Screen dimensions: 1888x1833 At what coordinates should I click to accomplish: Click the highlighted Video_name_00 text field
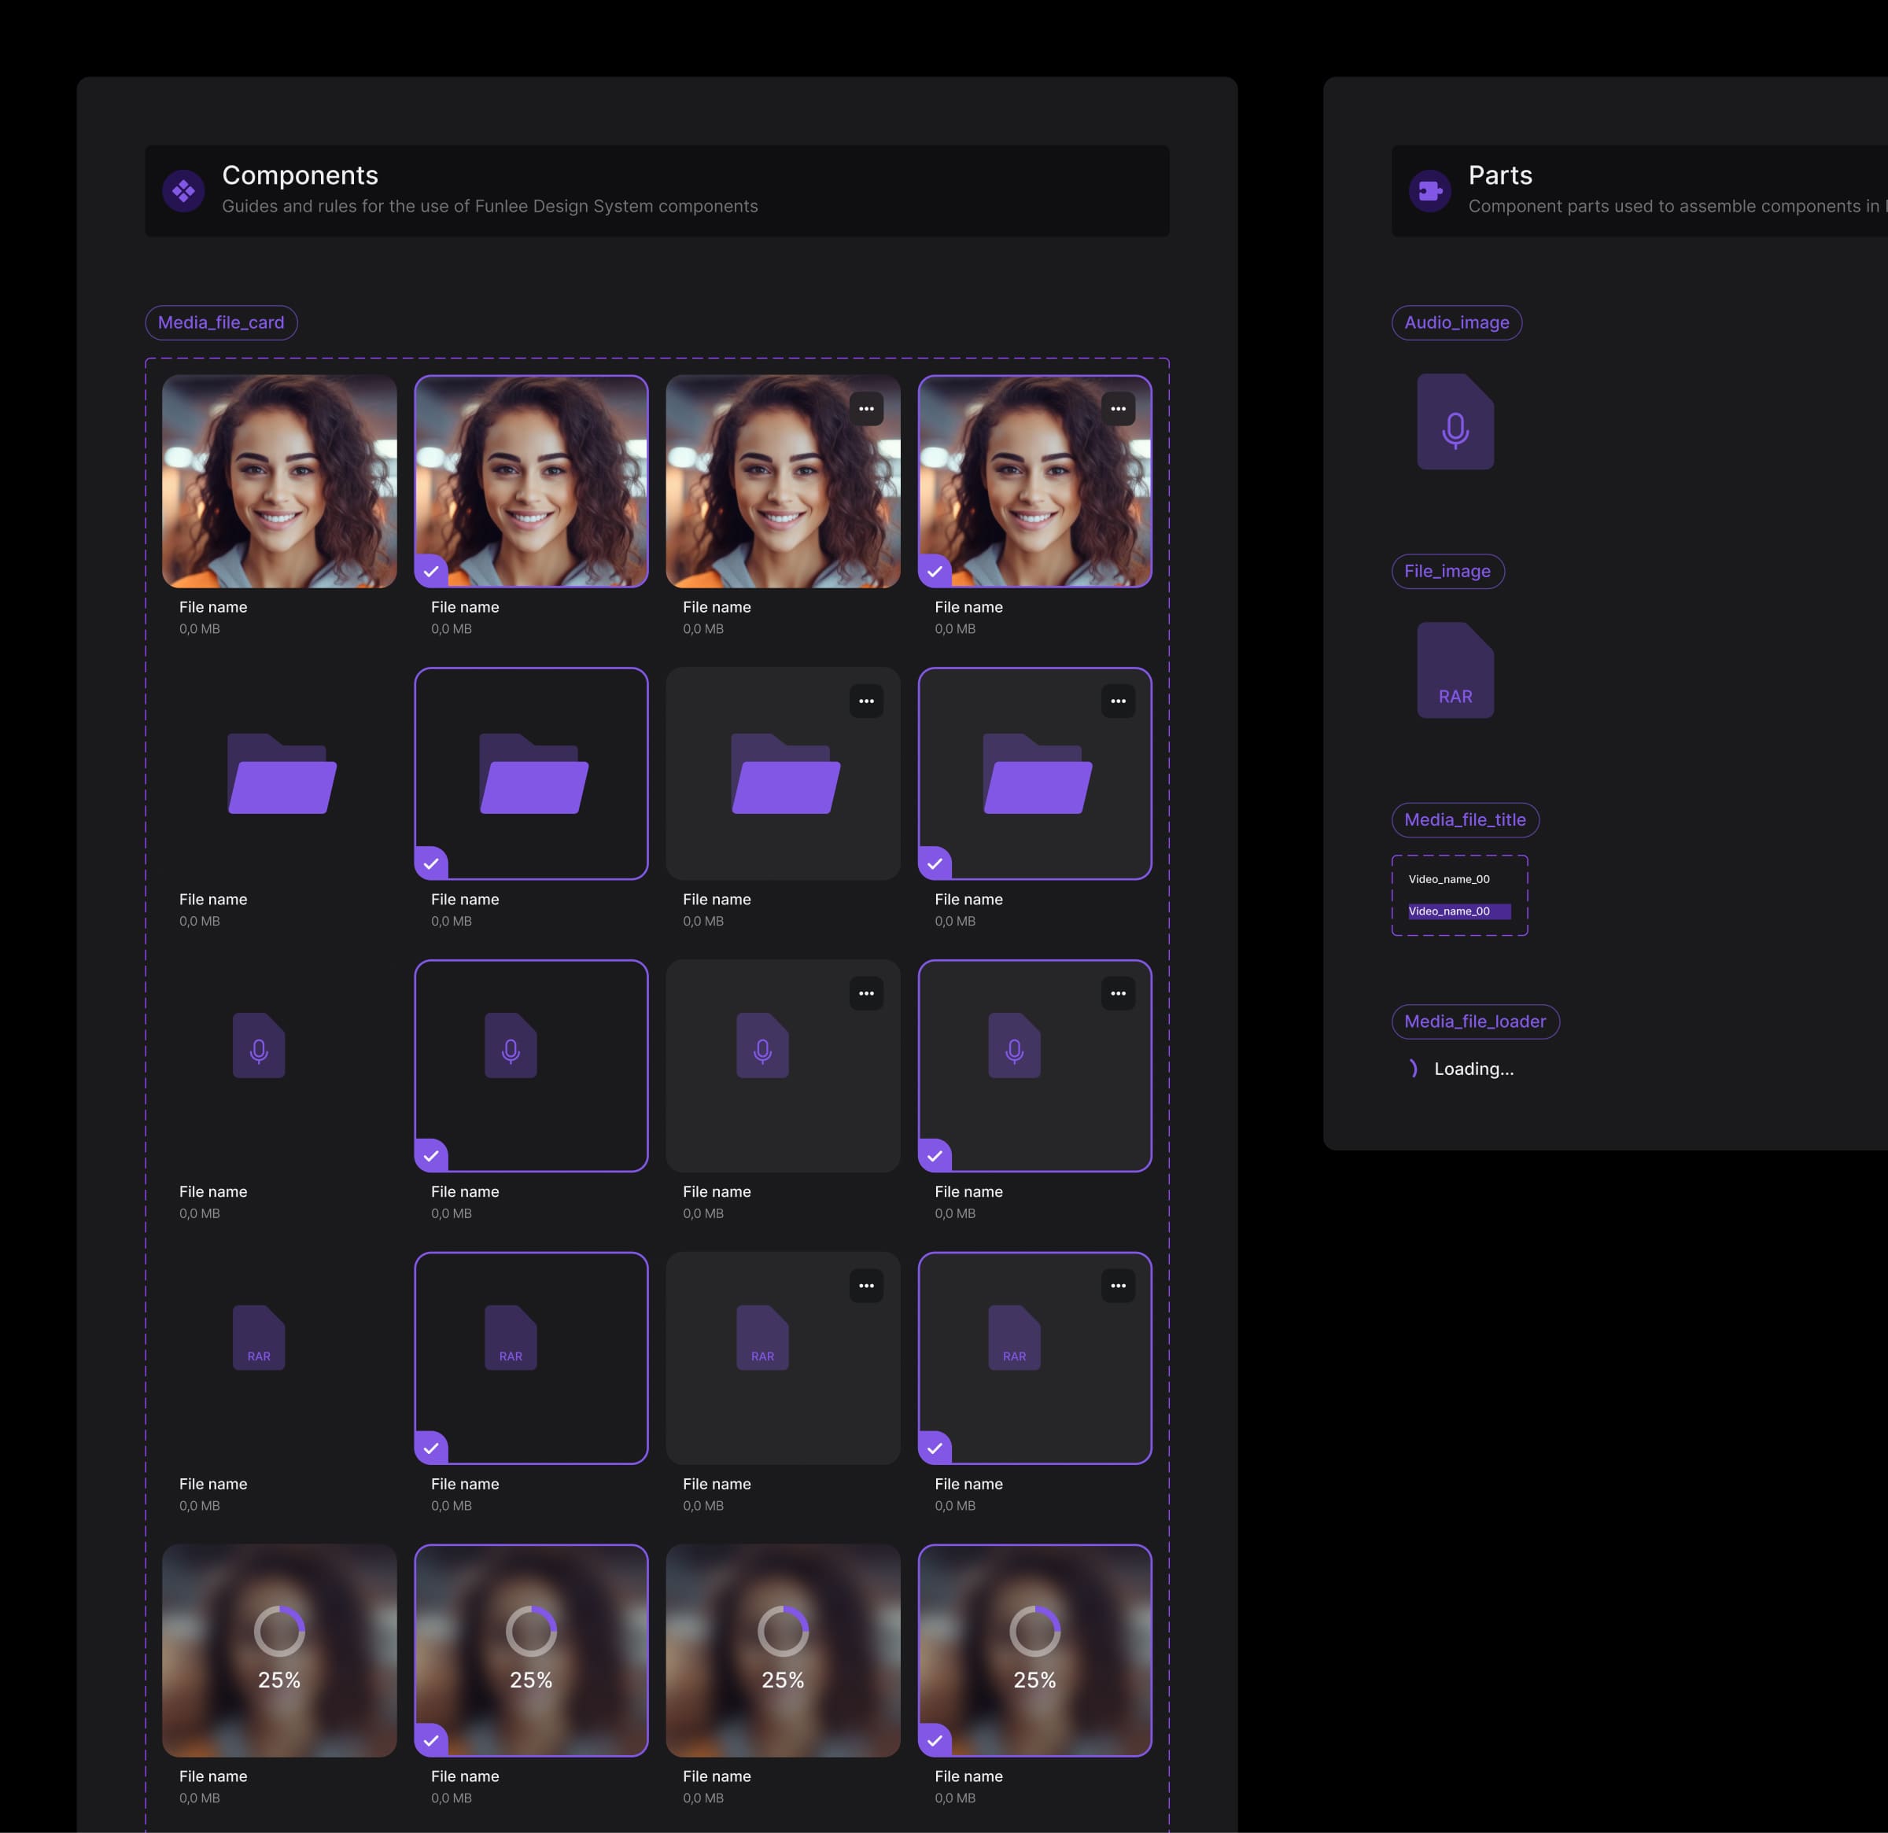click(1458, 911)
